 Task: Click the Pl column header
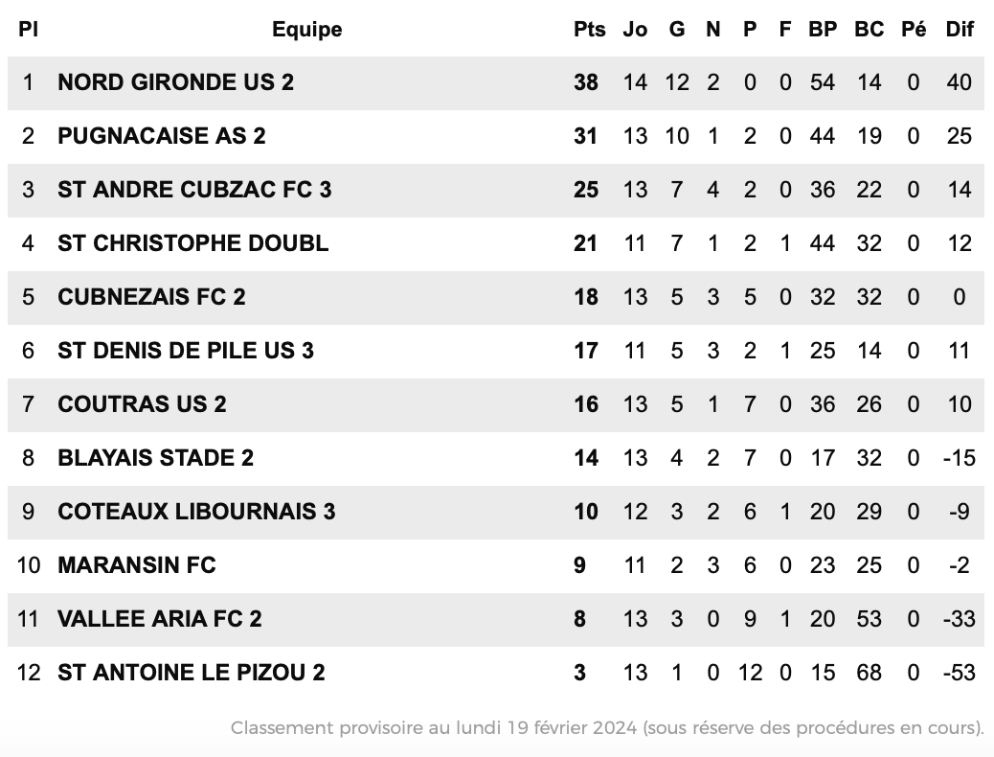tap(28, 29)
